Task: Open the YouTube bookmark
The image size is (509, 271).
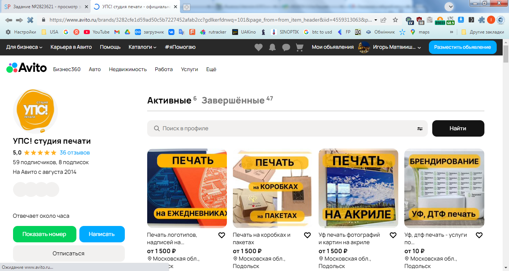Action: click(97, 32)
